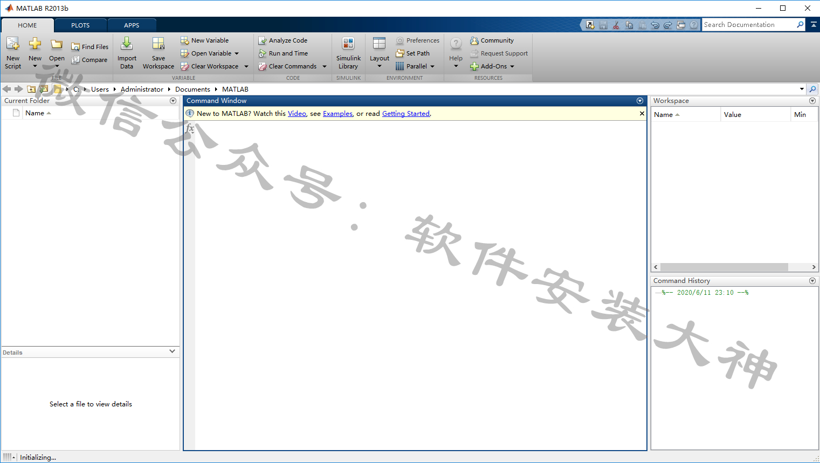
Task: Expand the Clear Workspace dropdown arrow
Action: [246, 66]
